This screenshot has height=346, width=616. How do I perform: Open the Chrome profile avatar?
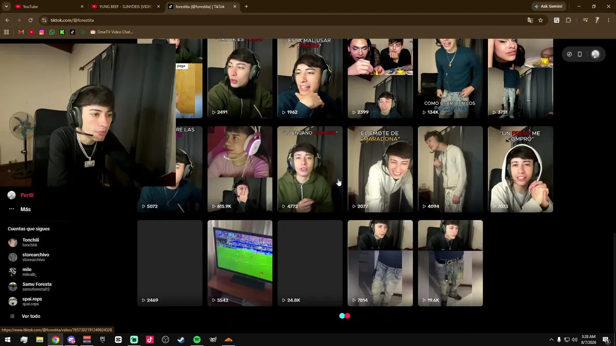(597, 20)
